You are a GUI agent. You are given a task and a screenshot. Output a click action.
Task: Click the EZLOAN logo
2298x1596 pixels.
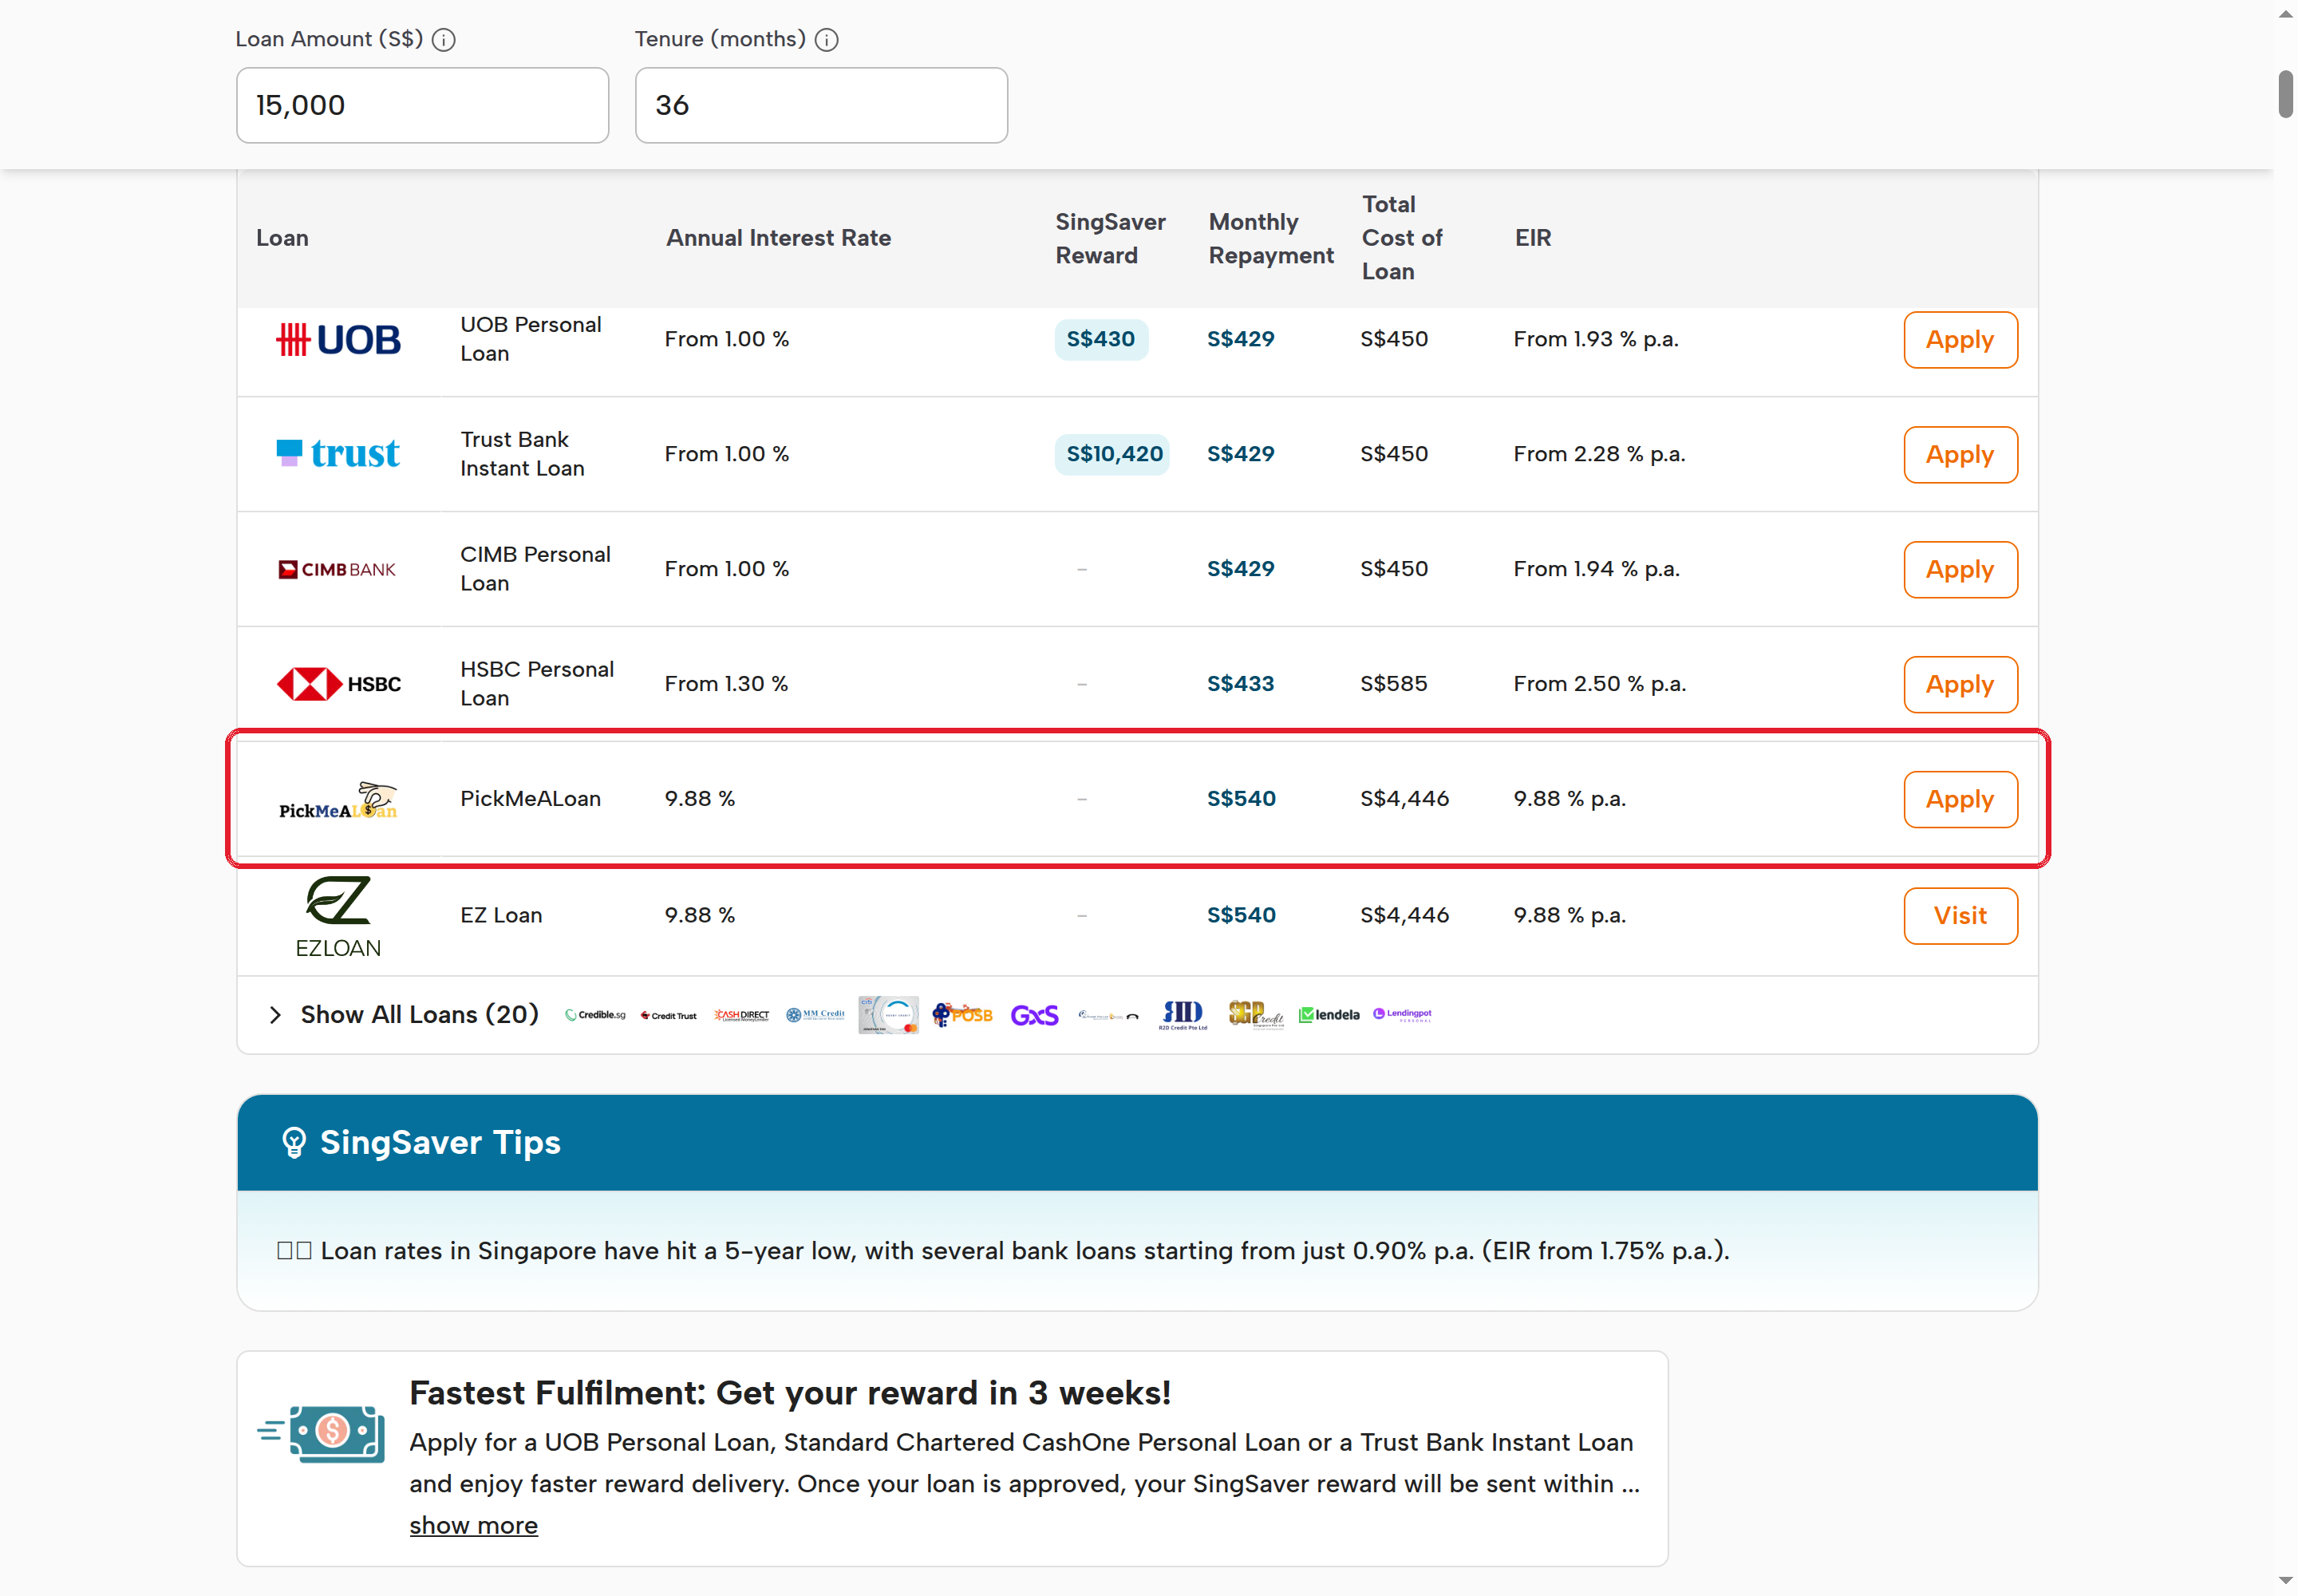pyautogui.click(x=338, y=917)
